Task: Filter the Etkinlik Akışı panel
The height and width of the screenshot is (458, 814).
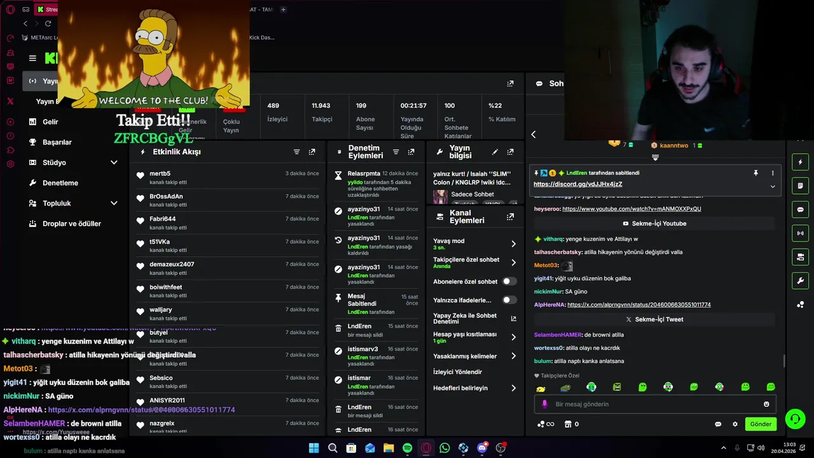Action: (x=296, y=152)
